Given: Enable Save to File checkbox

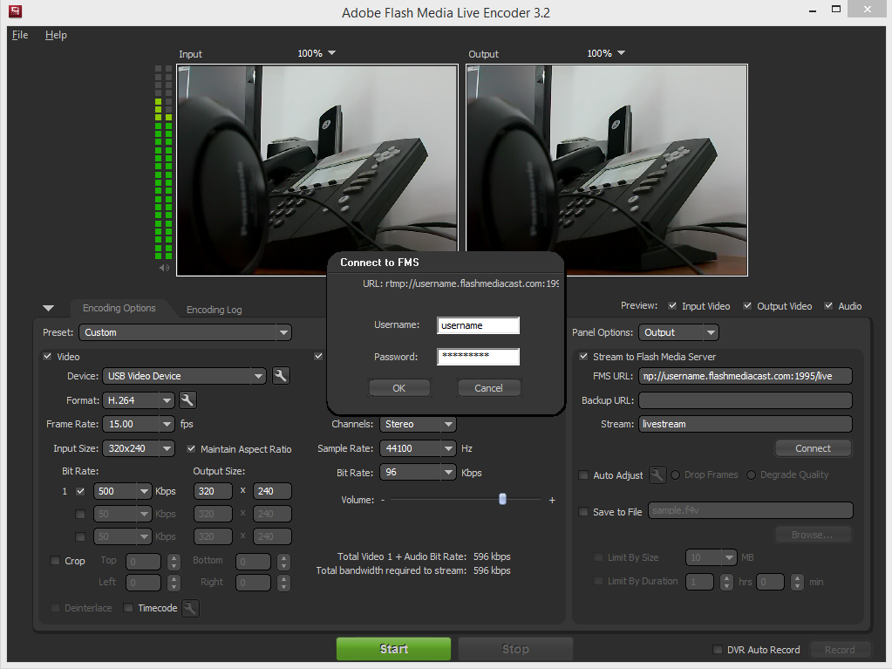Looking at the screenshot, I should [x=583, y=512].
